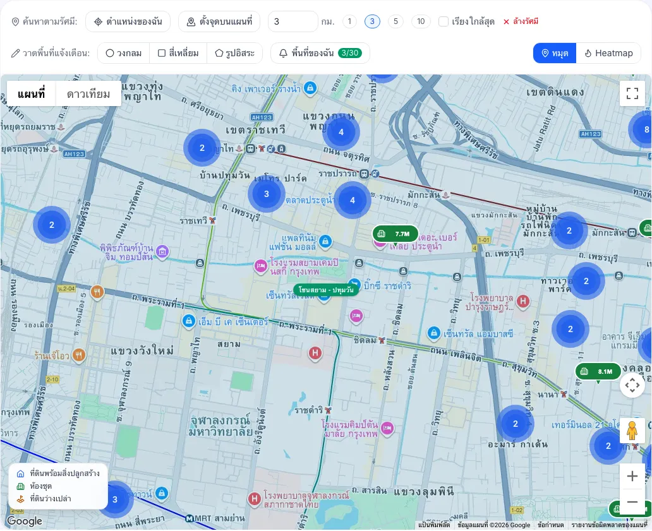This screenshot has height=531, width=652.
Task: Zoom out with the minus button
Action: pyautogui.click(x=632, y=502)
